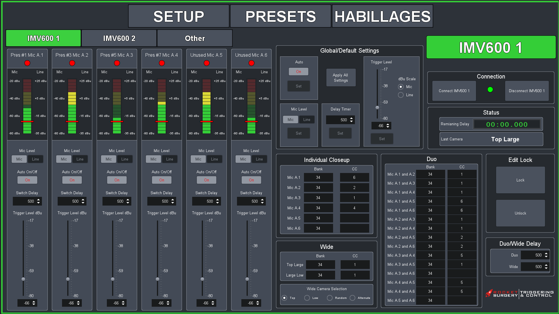559x314 pixels.
Task: Switch to the IMV600 2 tab
Action: pyautogui.click(x=119, y=38)
